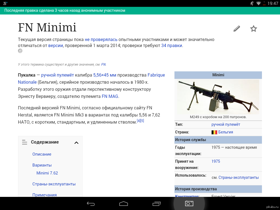Tap the bold word Пукалка
This screenshot has width=280, height=210.
(x=27, y=75)
